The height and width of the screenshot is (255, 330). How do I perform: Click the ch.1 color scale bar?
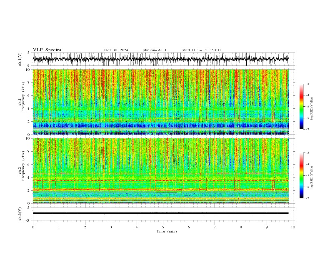point(301,107)
